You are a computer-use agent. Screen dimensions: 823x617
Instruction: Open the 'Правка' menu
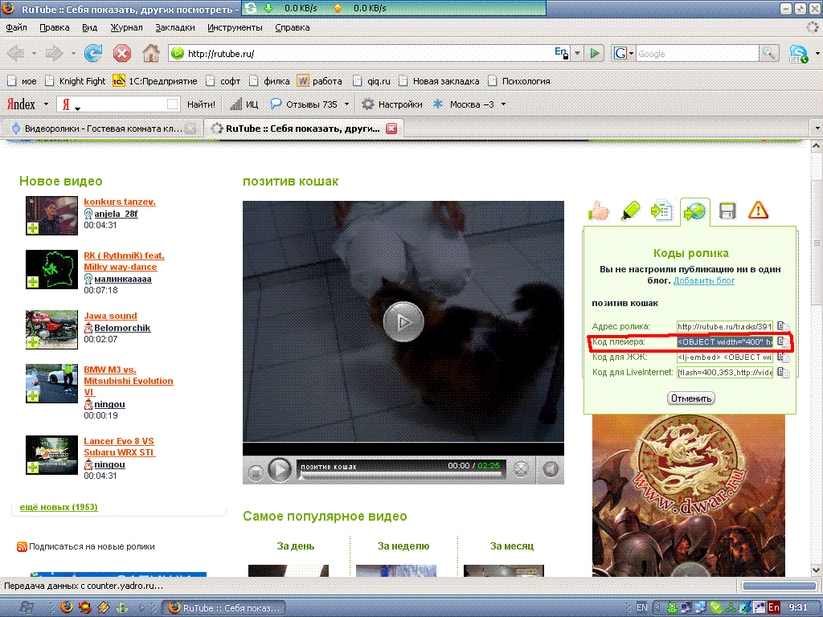tap(55, 27)
